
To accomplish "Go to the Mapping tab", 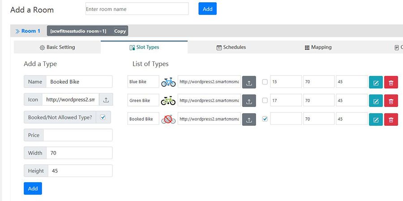I will coord(318,47).
